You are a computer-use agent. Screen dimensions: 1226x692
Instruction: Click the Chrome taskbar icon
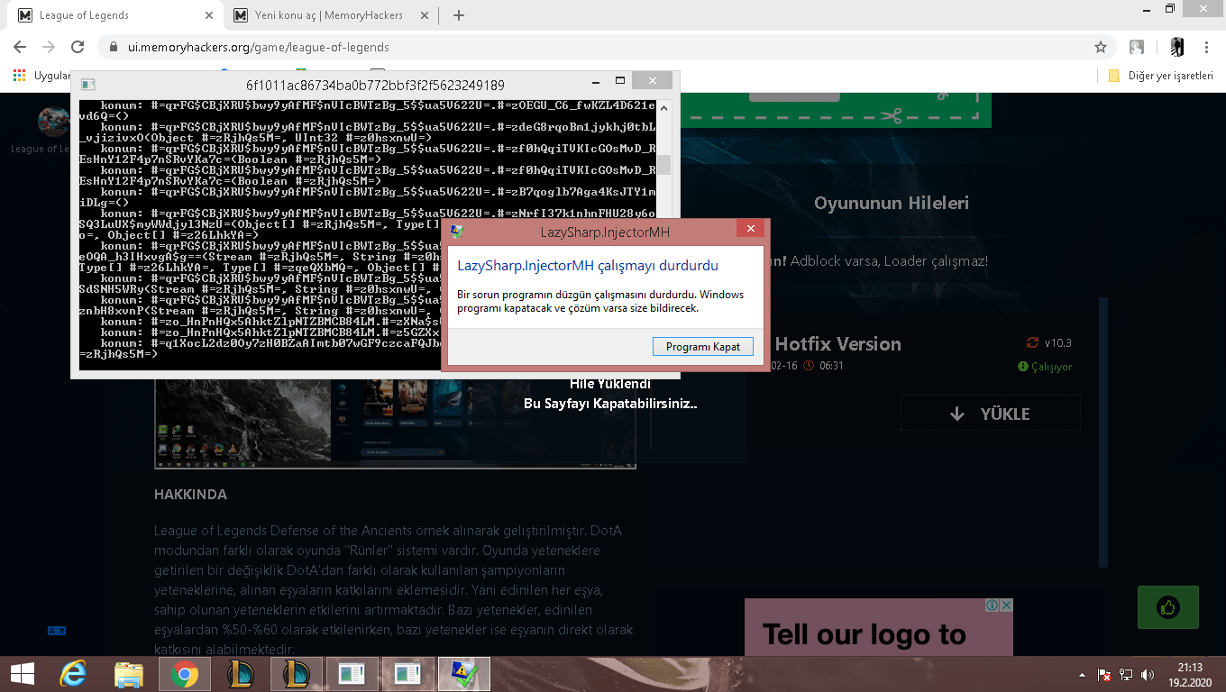click(x=185, y=674)
